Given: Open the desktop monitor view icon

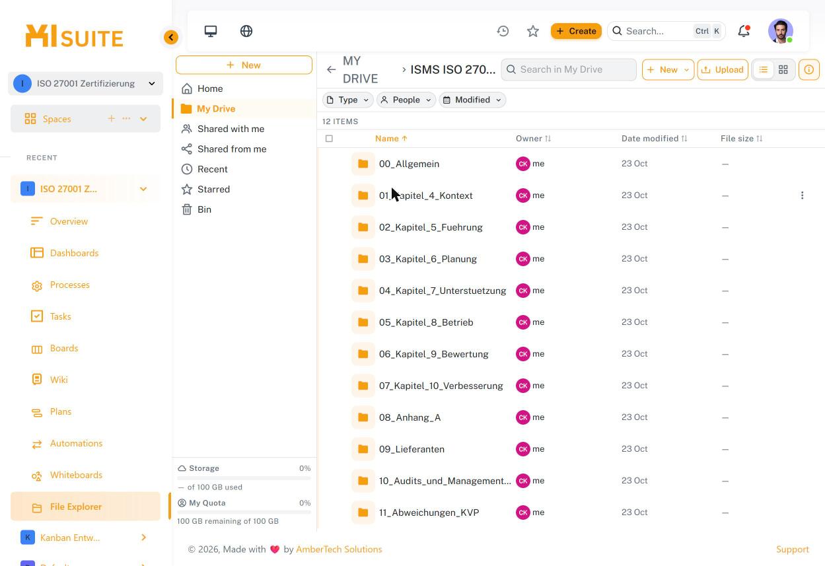Looking at the screenshot, I should coord(211,31).
